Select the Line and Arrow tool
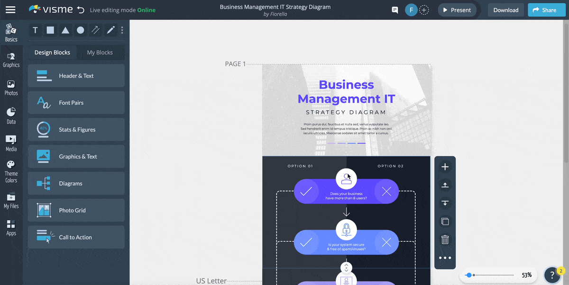Screen dimensions: 569x285 tap(95, 30)
